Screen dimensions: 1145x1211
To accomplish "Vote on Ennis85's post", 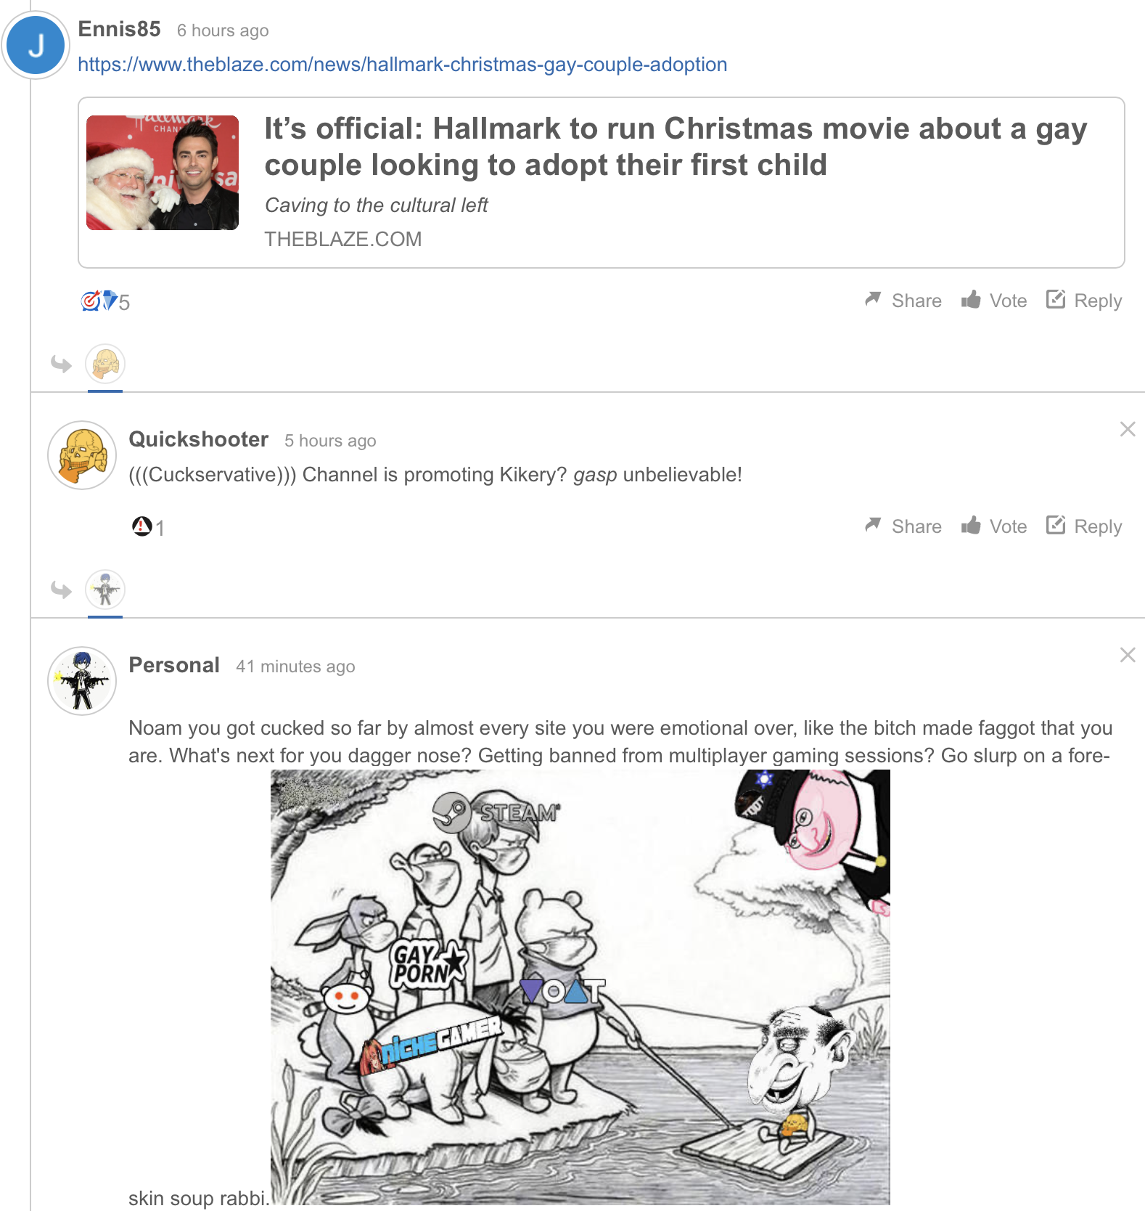I will [994, 301].
